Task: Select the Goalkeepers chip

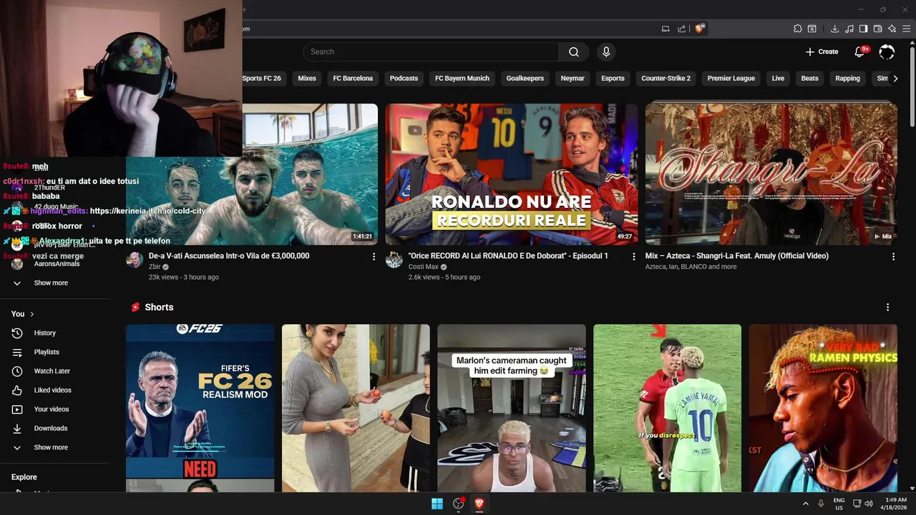Action: pyautogui.click(x=525, y=79)
